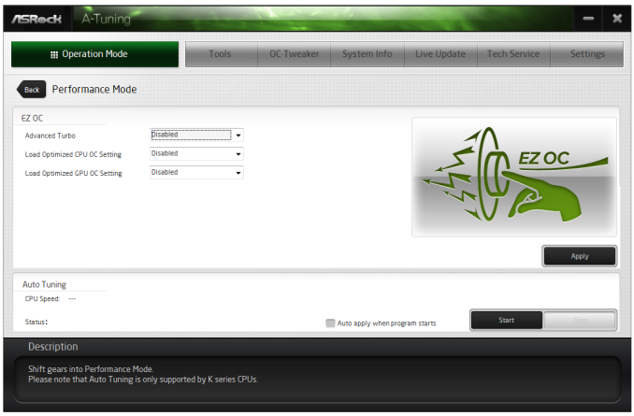Select the Operation Mode tab
This screenshot has height=416, width=634.
(94, 54)
